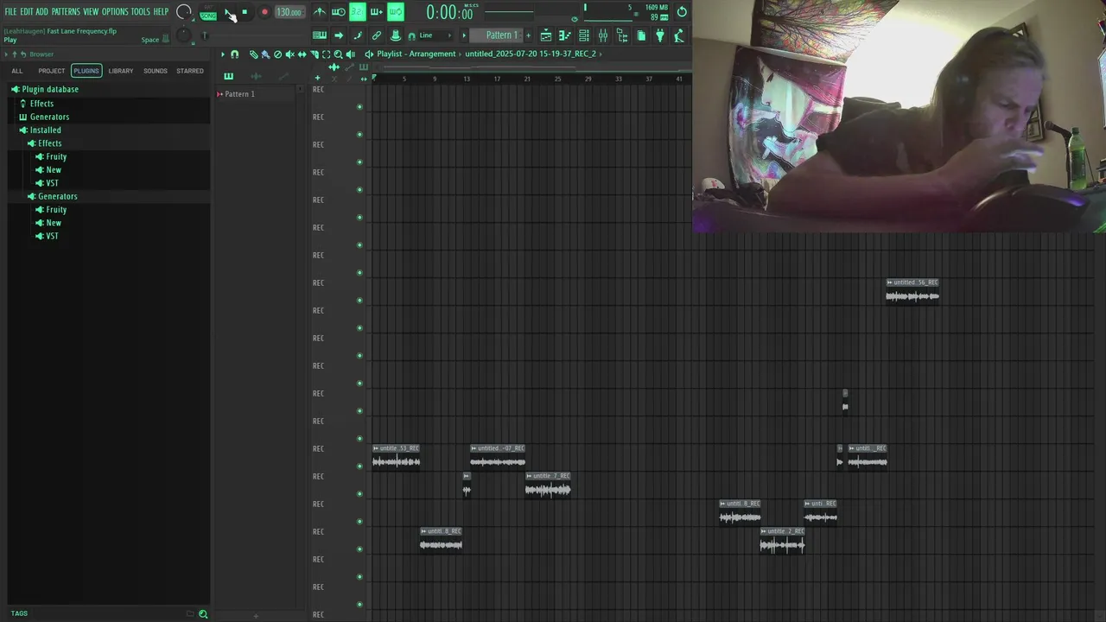Toggle wait for input before recording

click(338, 12)
